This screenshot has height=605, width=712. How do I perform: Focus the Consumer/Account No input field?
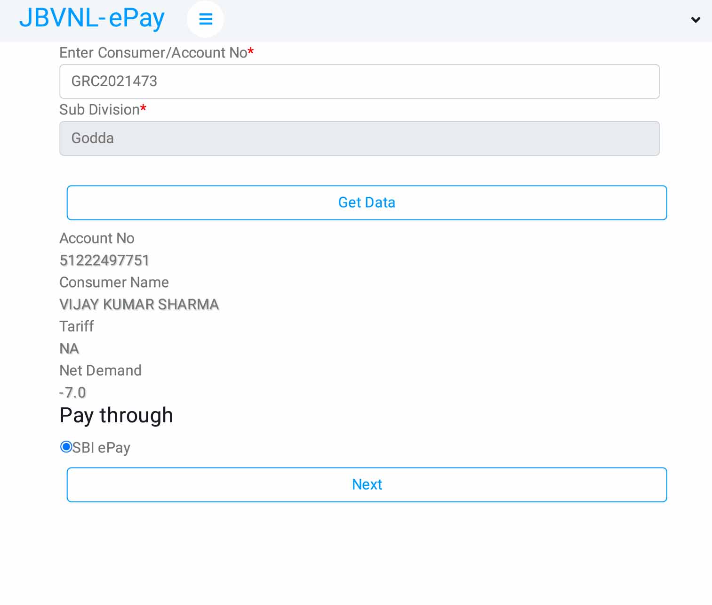360,81
